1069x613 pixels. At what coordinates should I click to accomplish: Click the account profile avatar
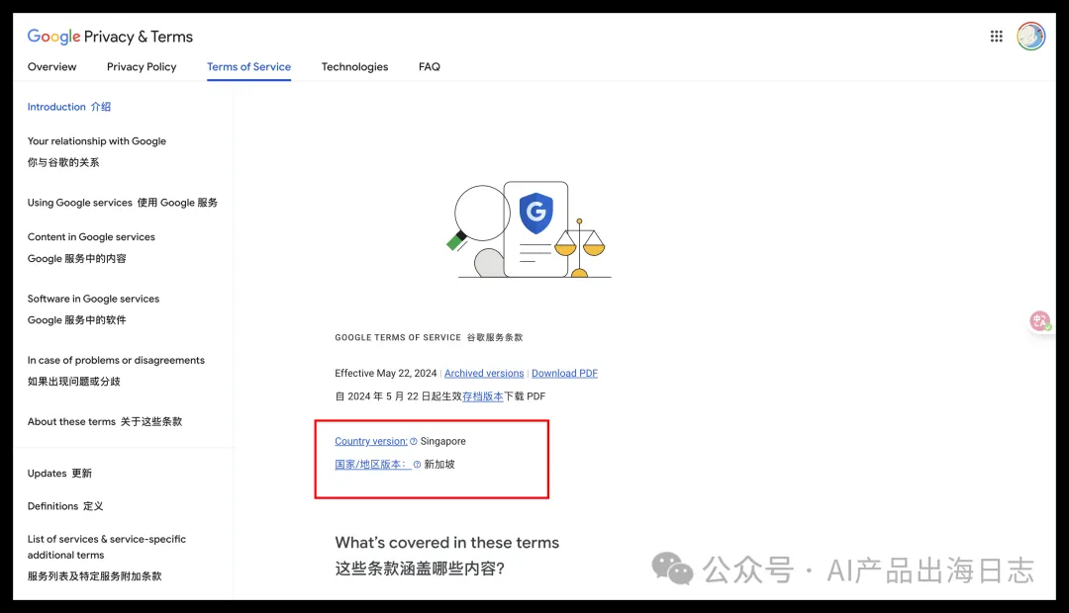1030,37
